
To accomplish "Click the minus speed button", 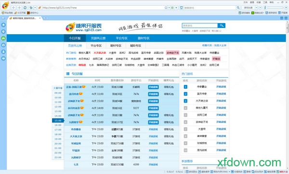I will tap(260, 8).
